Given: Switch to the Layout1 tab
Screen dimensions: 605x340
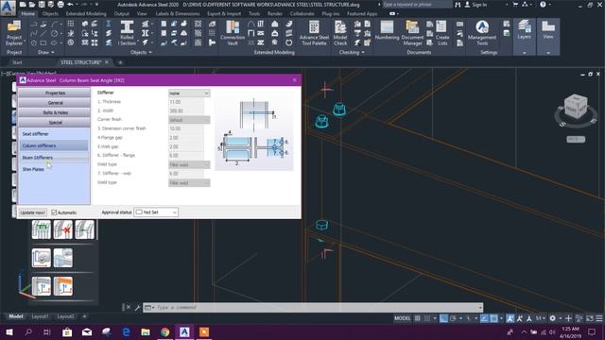Looking at the screenshot, I should [40, 316].
